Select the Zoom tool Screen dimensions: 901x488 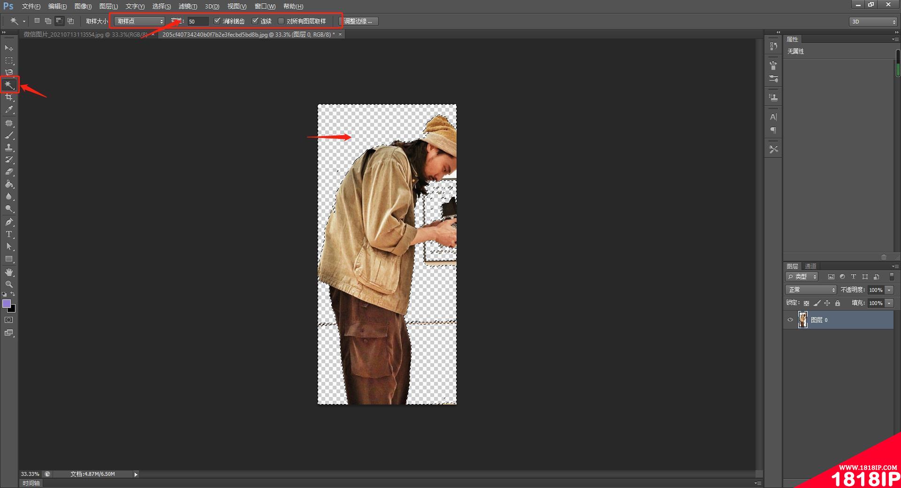point(9,284)
